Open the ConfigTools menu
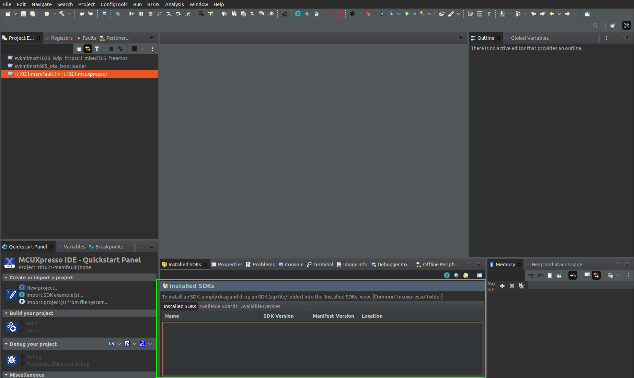The image size is (634, 378). 114,4
